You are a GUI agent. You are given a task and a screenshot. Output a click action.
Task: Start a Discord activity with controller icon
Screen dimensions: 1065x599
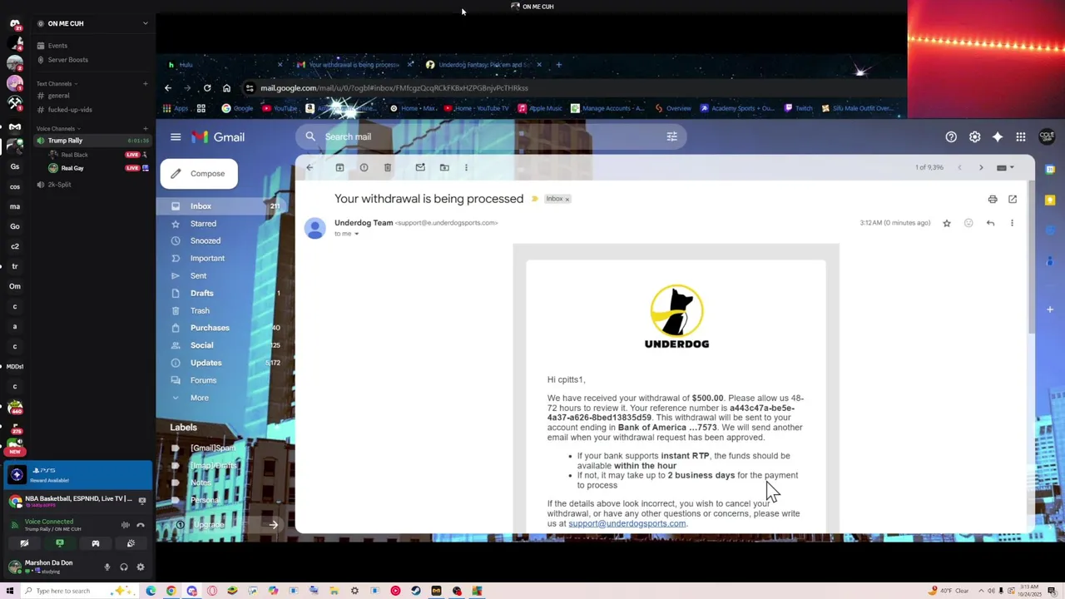pyautogui.click(x=96, y=543)
